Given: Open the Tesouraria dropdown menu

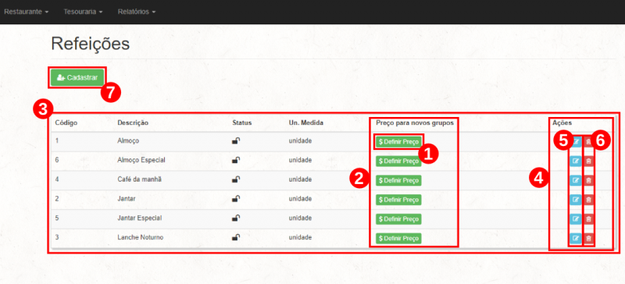Looking at the screenshot, I should coord(83,12).
